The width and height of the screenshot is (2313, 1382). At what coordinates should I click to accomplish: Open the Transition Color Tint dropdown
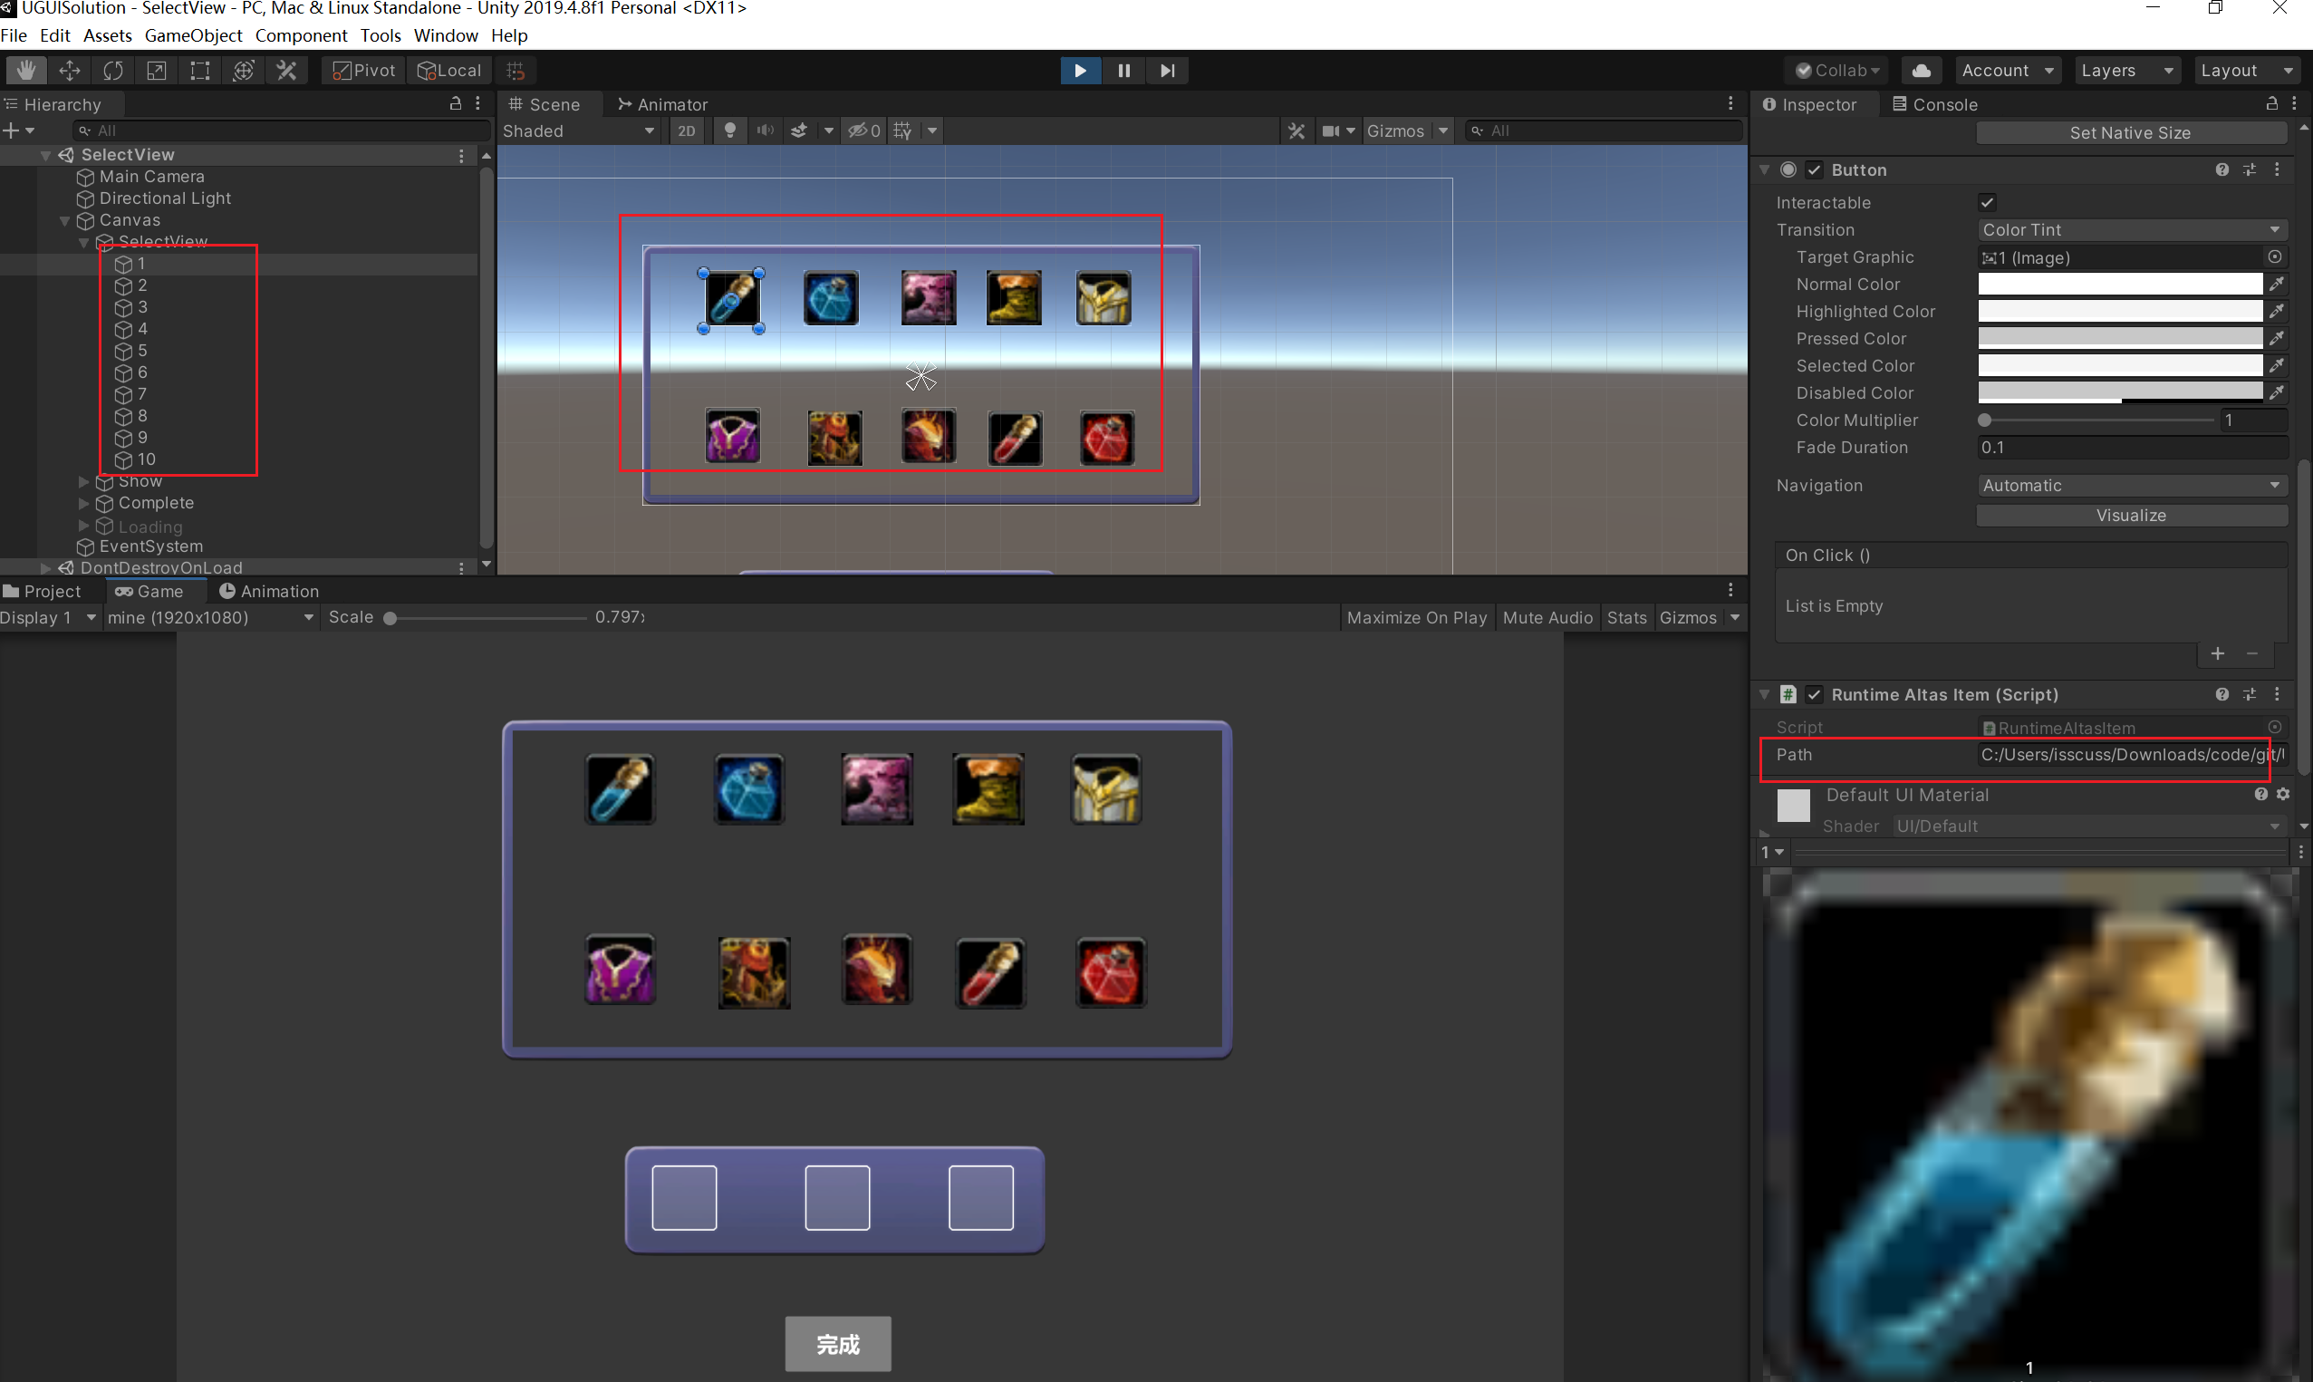(x=2131, y=230)
